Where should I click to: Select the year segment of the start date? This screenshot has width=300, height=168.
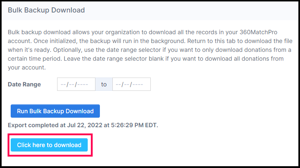point(83,85)
